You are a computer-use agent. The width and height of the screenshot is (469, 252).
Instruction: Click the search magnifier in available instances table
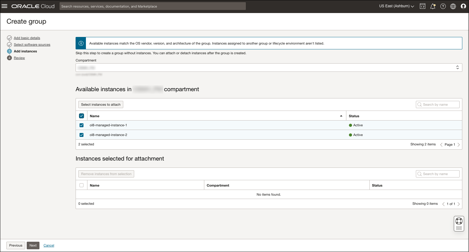pos(420,104)
